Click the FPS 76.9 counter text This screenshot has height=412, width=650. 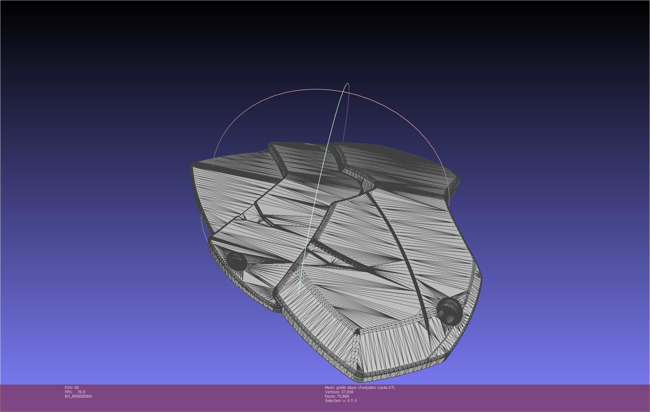(75, 392)
